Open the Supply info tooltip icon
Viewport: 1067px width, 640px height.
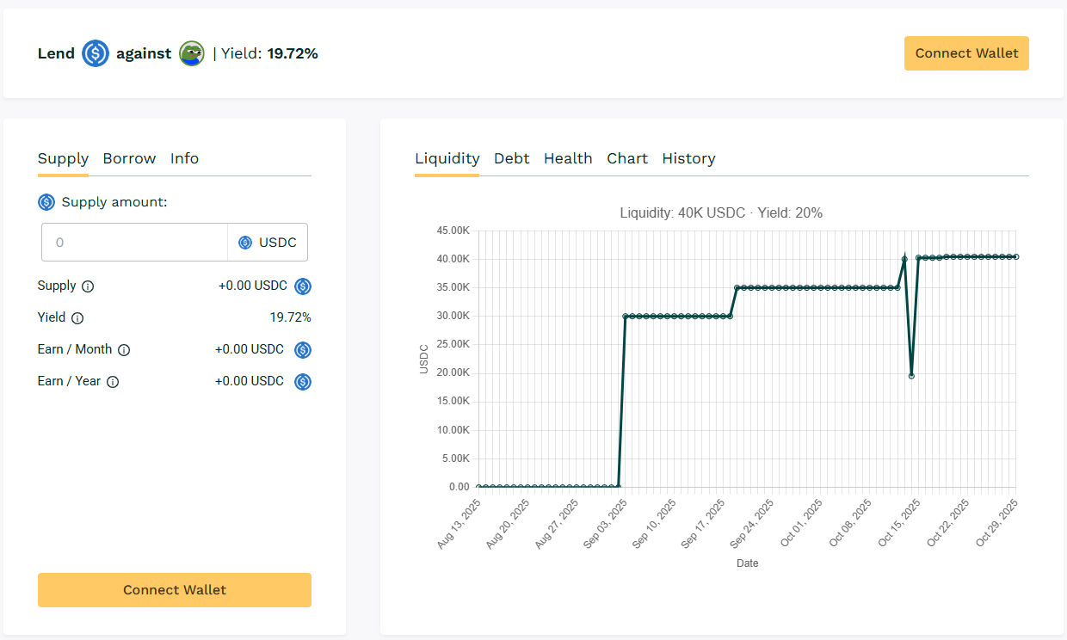(x=88, y=286)
